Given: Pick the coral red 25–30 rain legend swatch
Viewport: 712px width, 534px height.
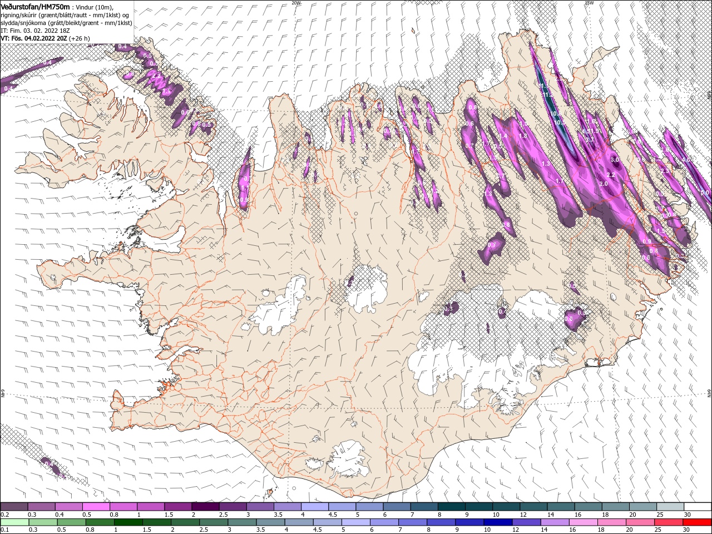Looking at the screenshot, I should coord(669,522).
